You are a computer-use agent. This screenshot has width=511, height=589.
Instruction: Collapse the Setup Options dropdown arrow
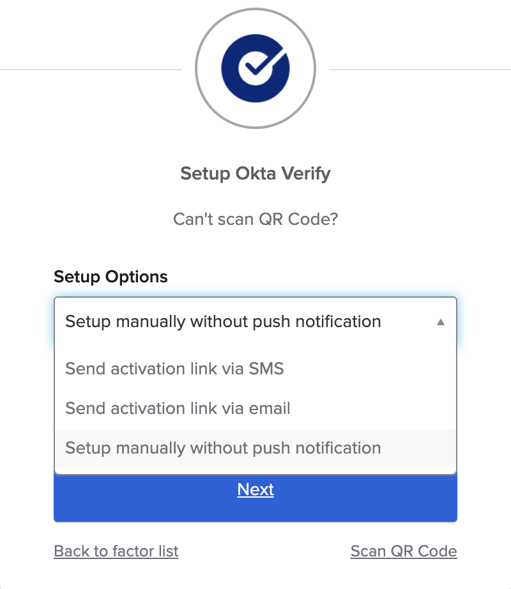(440, 322)
